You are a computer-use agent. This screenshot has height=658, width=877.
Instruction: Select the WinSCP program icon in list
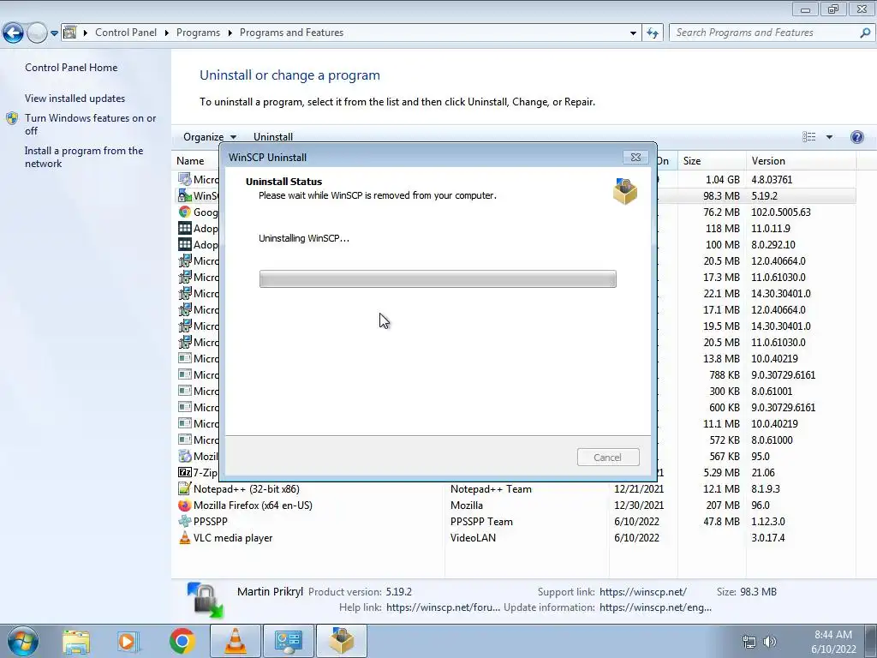185,196
